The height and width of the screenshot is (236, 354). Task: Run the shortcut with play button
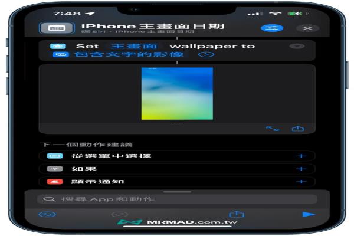click(x=308, y=214)
